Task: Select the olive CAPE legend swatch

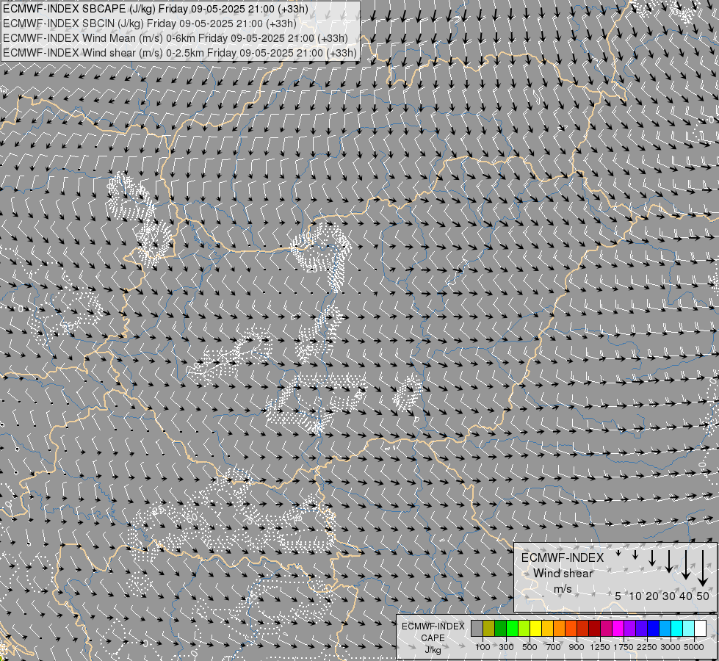Action: coord(489,629)
